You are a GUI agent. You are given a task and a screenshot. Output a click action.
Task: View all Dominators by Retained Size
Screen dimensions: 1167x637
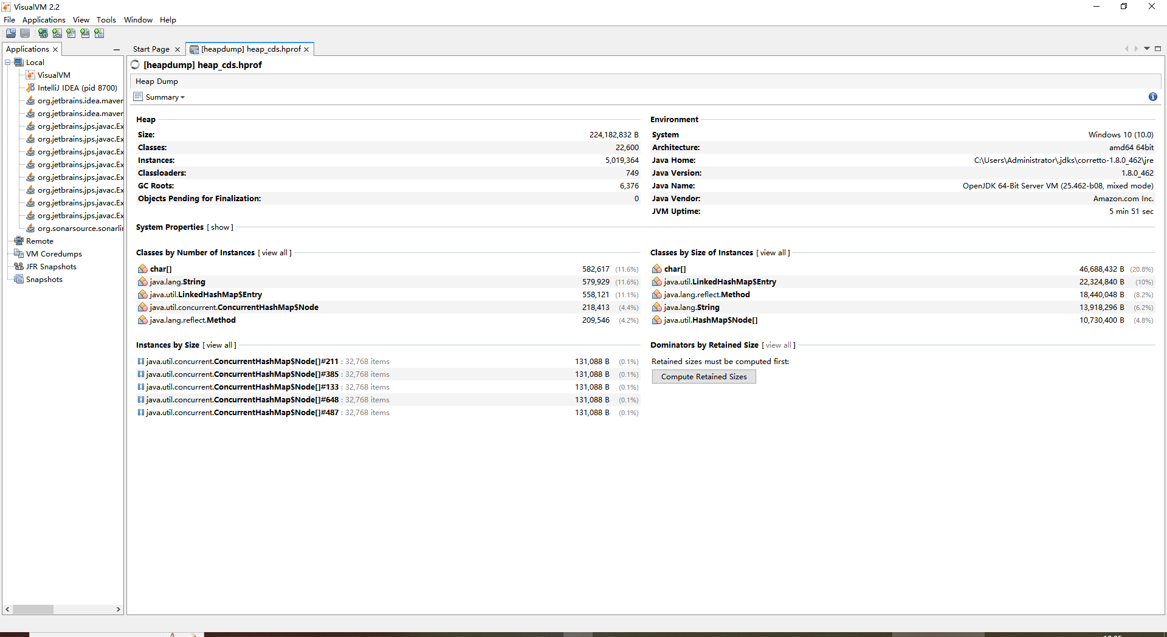pos(779,345)
